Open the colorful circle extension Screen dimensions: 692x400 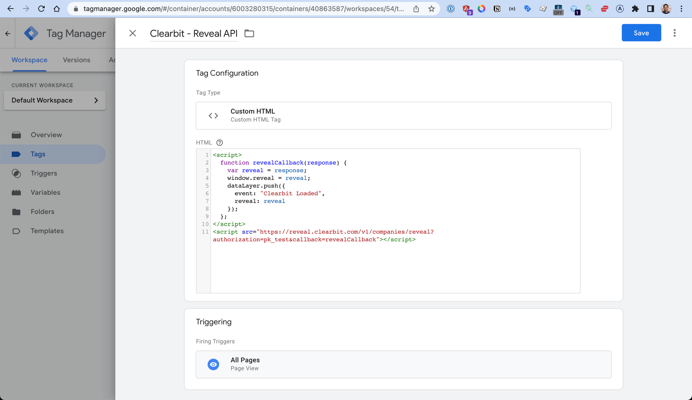coord(481,9)
